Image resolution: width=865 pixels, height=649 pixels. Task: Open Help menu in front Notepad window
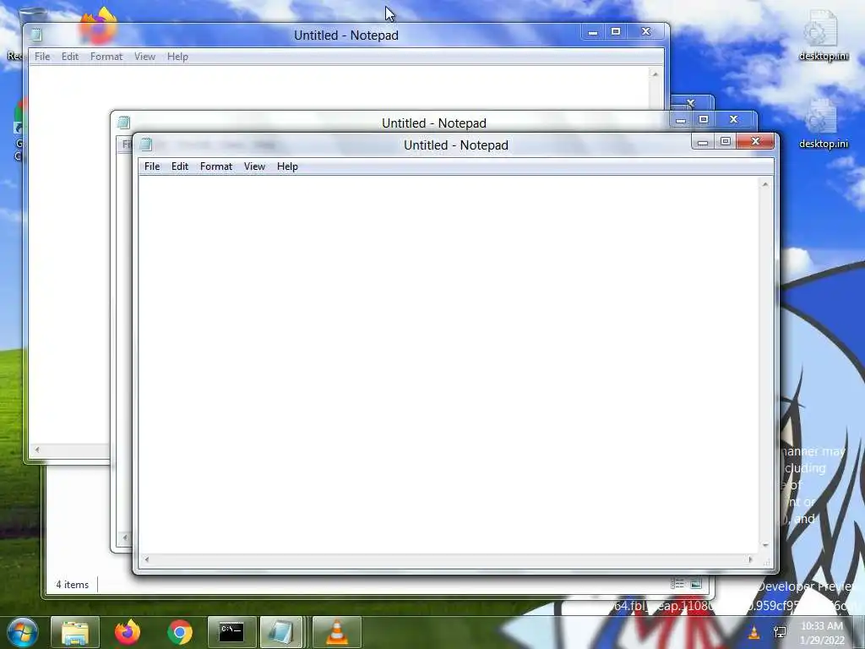point(287,166)
